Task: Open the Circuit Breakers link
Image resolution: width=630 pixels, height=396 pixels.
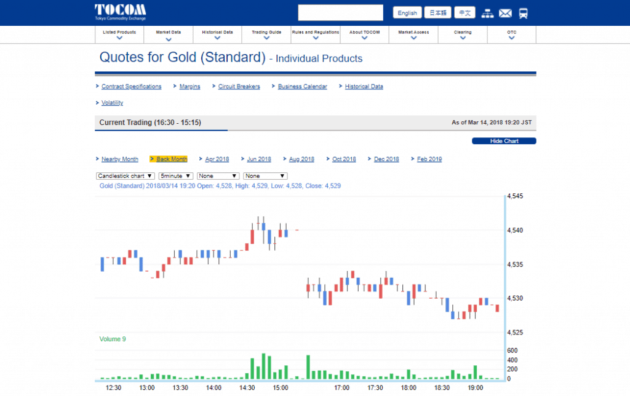Action: (239, 86)
